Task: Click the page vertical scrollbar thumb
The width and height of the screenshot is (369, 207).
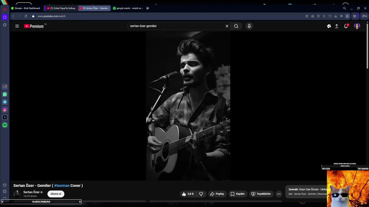Action: [367, 45]
